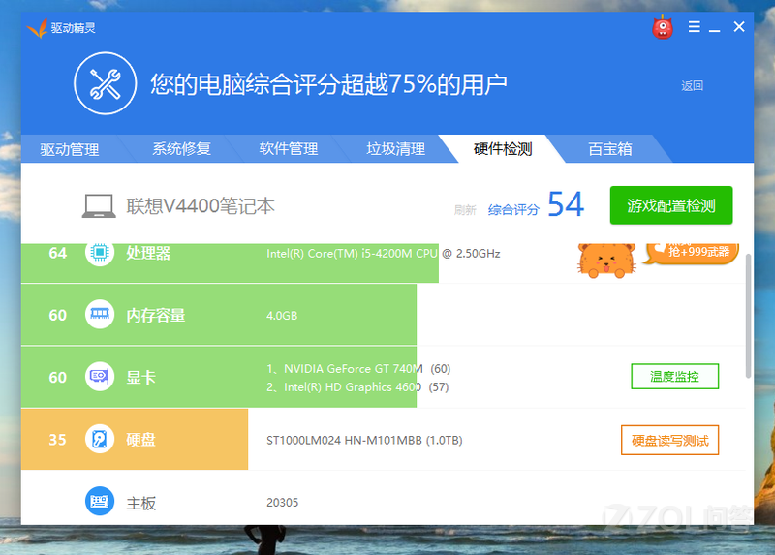The image size is (775, 555).
Task: Click the 返回 link
Action: pyautogui.click(x=692, y=86)
